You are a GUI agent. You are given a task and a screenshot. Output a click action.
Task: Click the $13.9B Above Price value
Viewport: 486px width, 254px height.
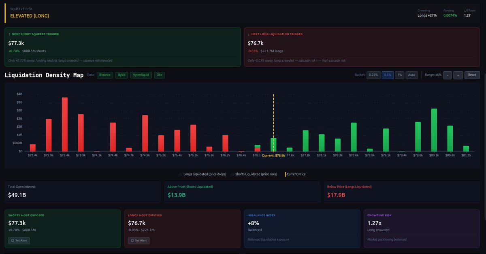[177, 195]
